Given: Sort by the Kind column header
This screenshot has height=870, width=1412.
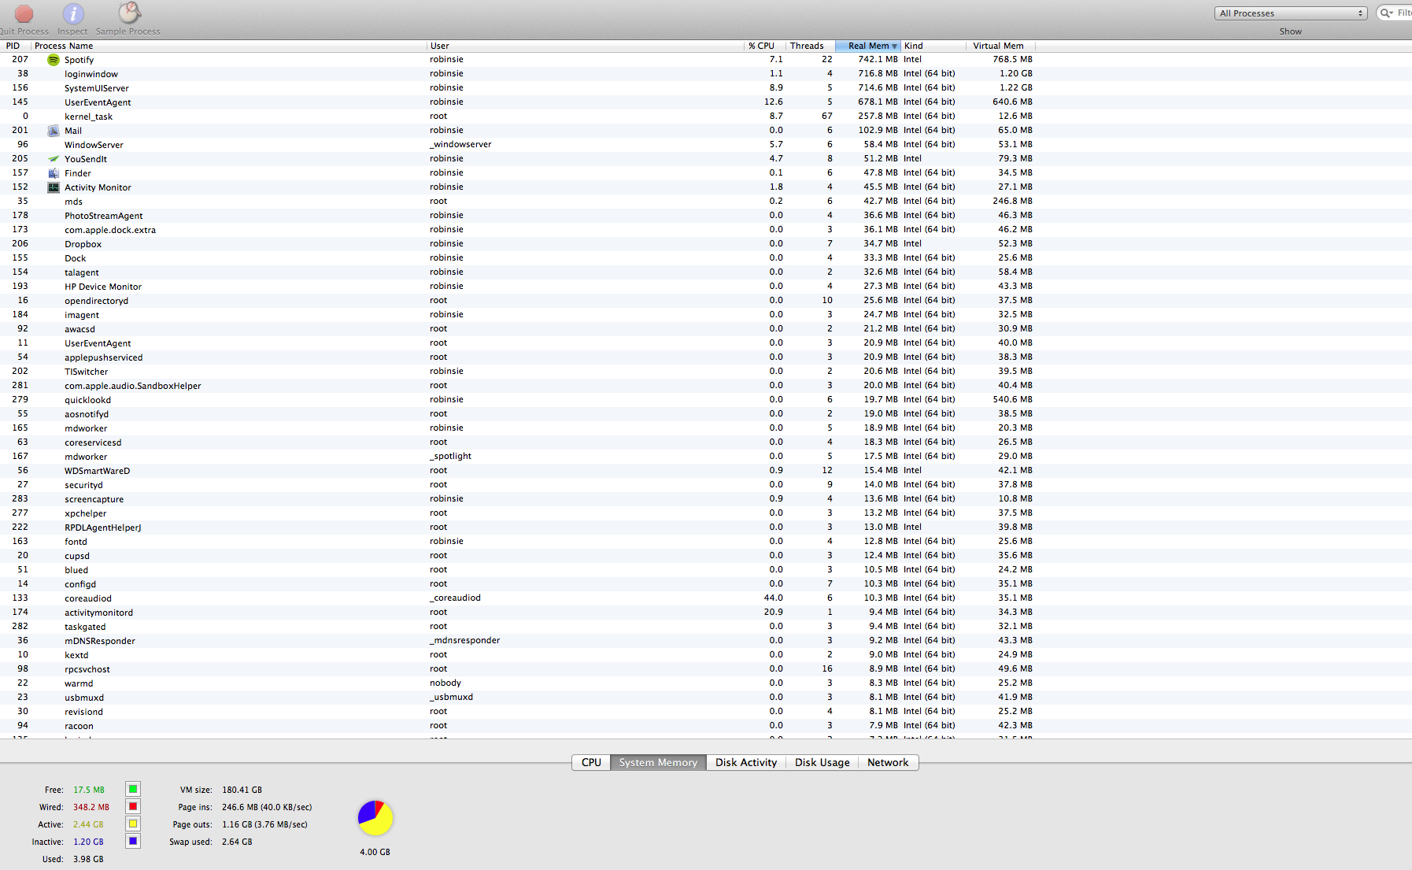Looking at the screenshot, I should coord(933,46).
